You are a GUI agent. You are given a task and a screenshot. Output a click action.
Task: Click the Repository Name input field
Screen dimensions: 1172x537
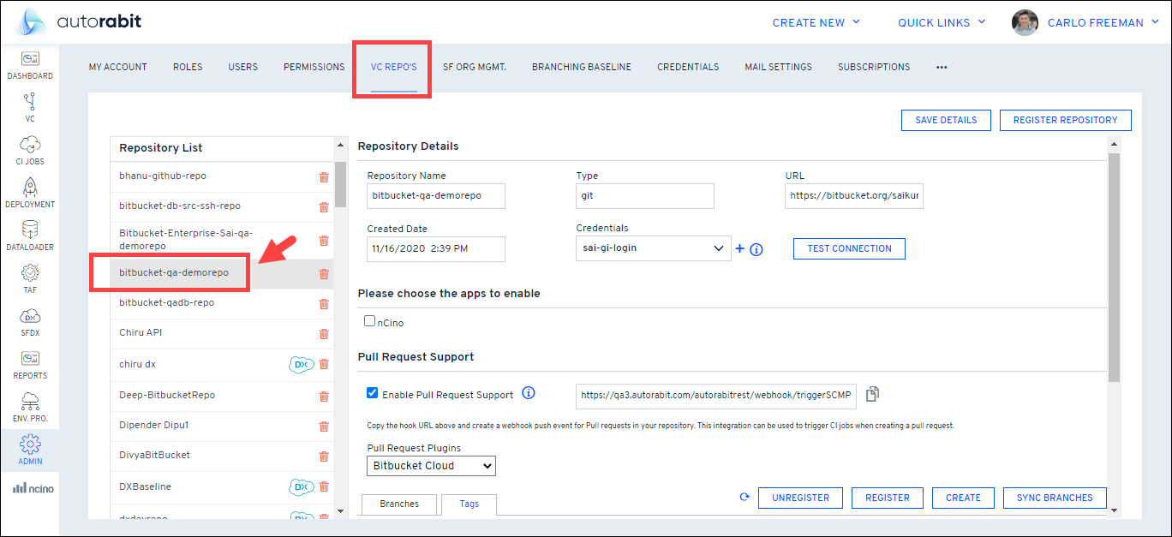[x=435, y=195]
